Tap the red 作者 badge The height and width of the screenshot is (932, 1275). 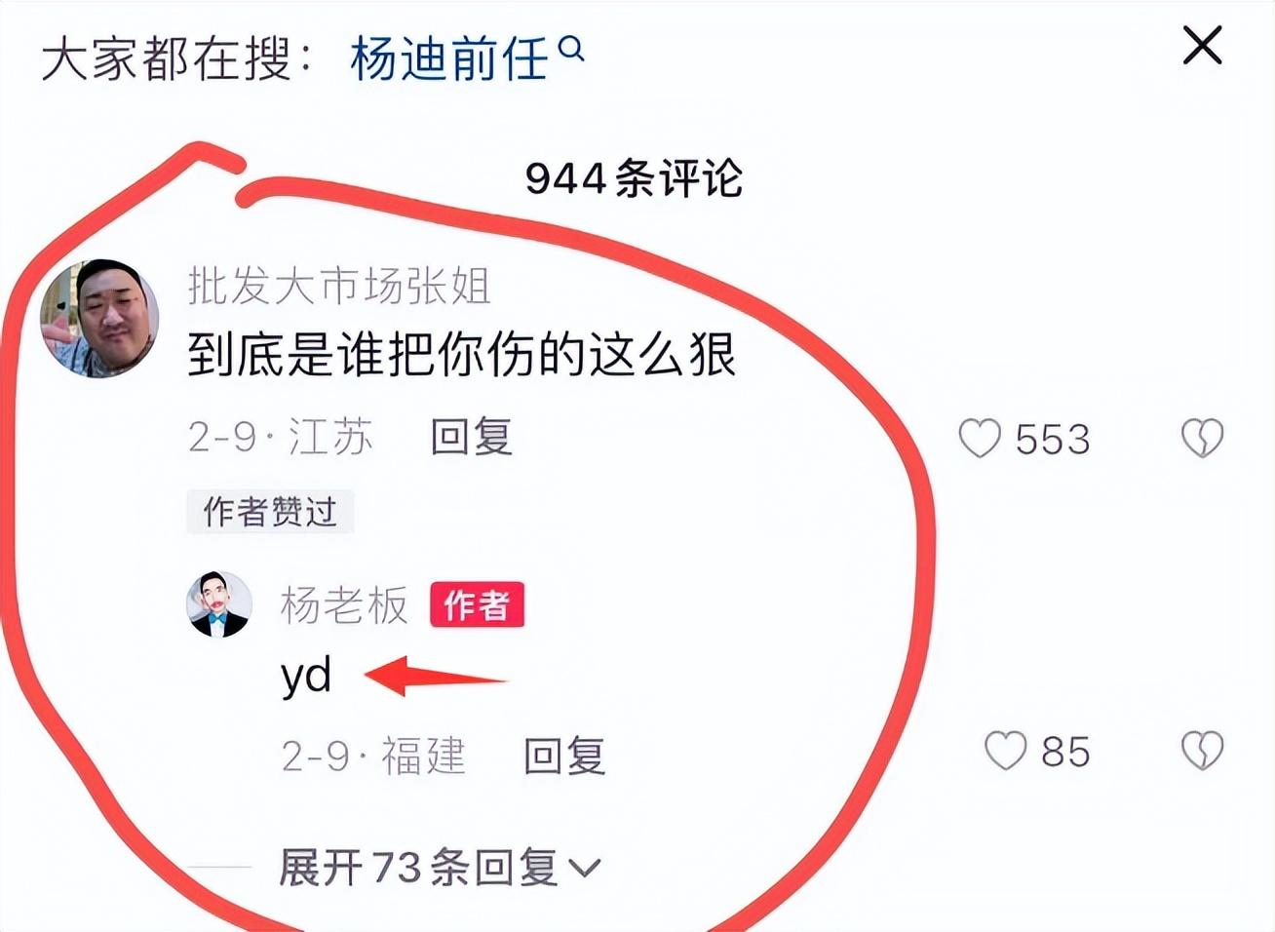point(477,605)
